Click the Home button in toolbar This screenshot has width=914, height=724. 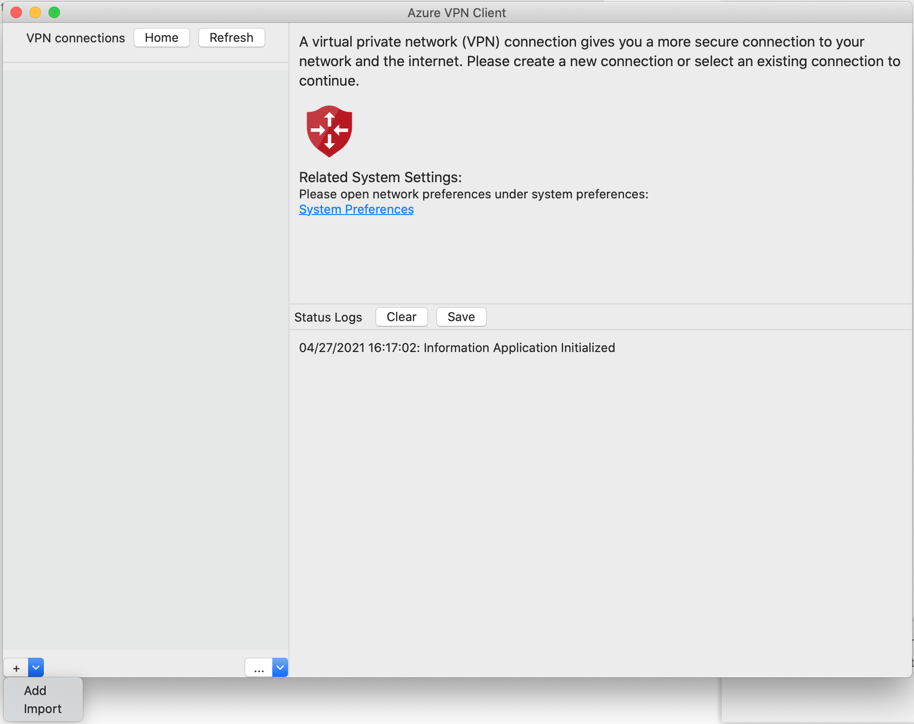pyautogui.click(x=161, y=38)
